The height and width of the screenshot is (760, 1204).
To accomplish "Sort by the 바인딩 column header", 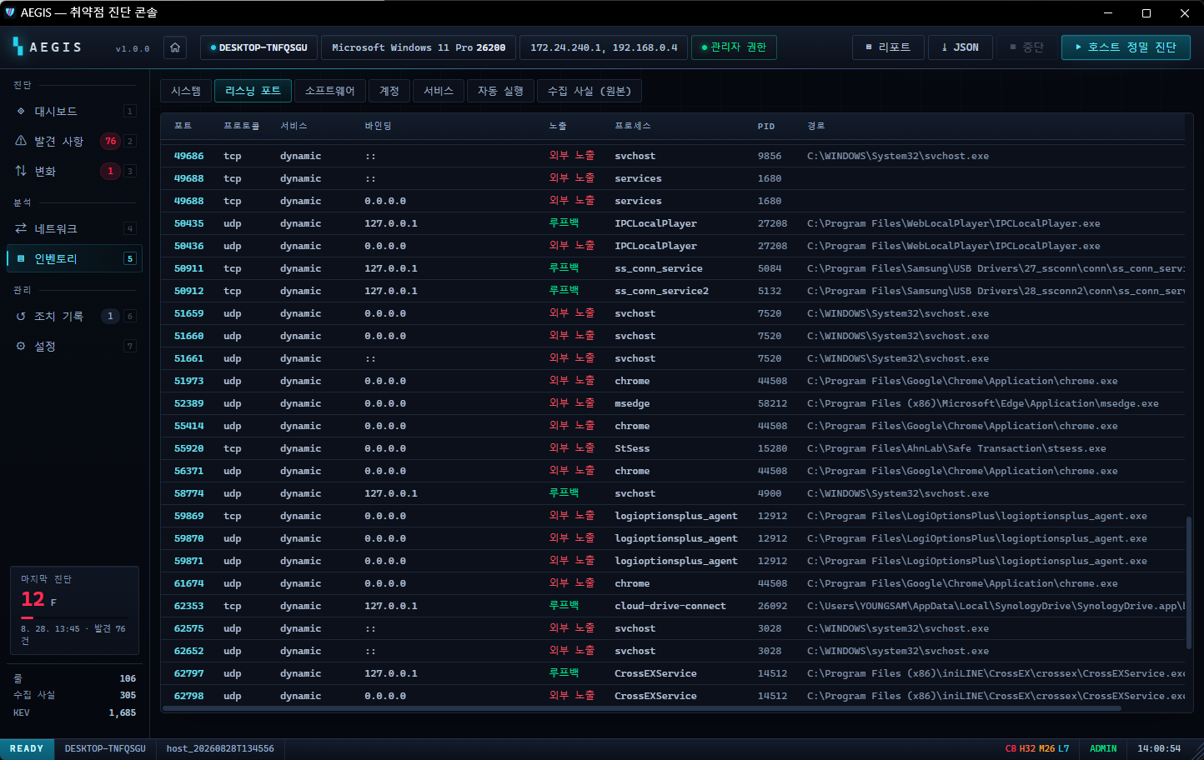I will tap(378, 126).
